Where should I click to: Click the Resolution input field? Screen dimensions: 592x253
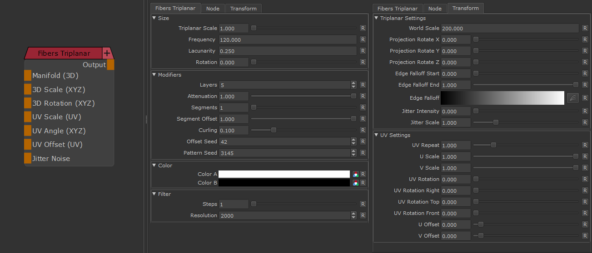(284, 215)
